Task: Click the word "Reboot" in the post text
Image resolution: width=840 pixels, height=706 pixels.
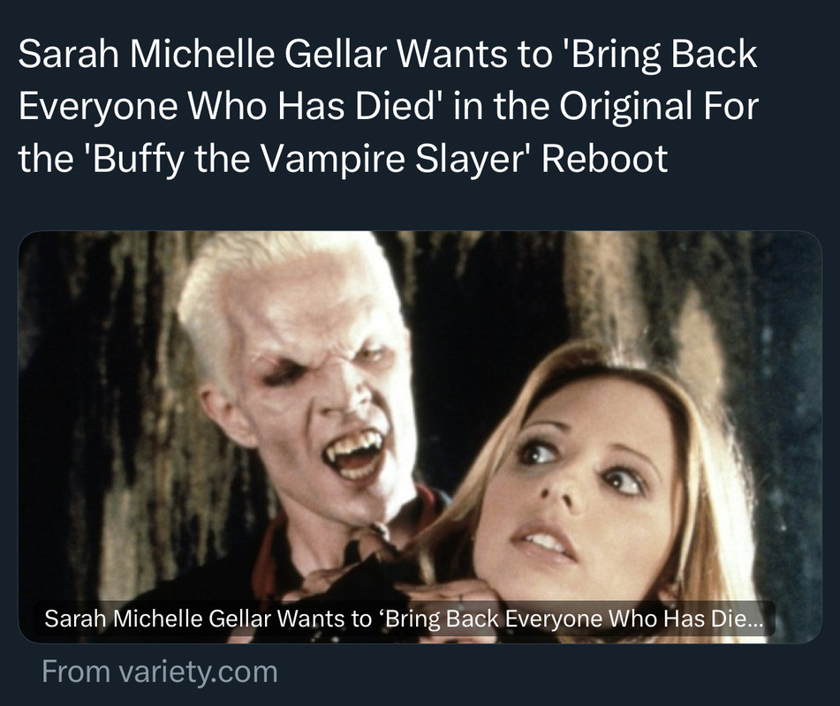Action: click(604, 159)
